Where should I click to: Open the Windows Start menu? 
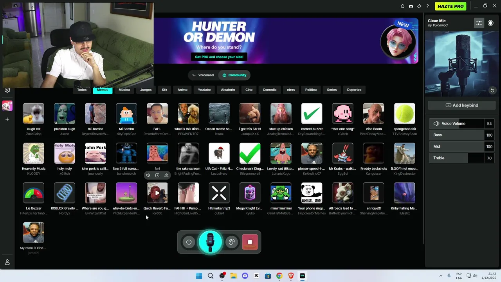[199, 276]
